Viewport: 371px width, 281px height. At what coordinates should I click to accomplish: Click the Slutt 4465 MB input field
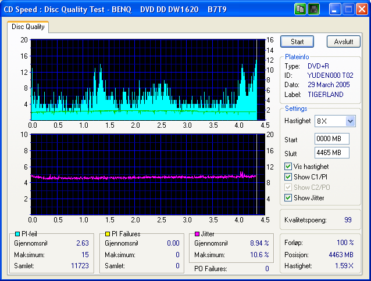(332, 153)
